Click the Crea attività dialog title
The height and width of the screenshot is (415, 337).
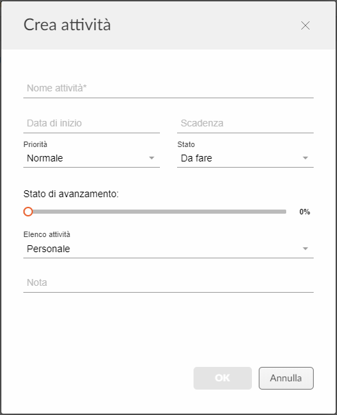pos(67,25)
